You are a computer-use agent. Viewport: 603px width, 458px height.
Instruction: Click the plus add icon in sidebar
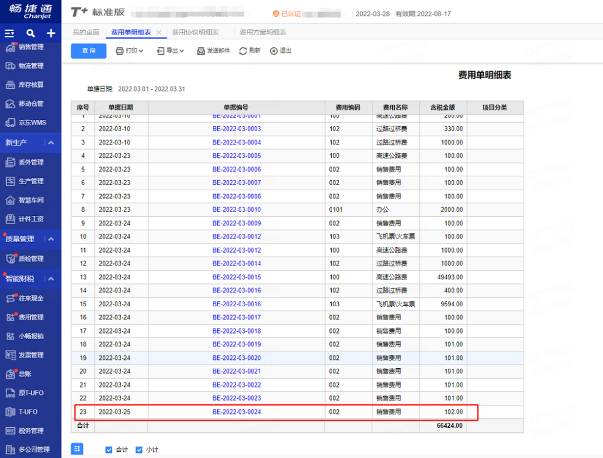pyautogui.click(x=51, y=33)
